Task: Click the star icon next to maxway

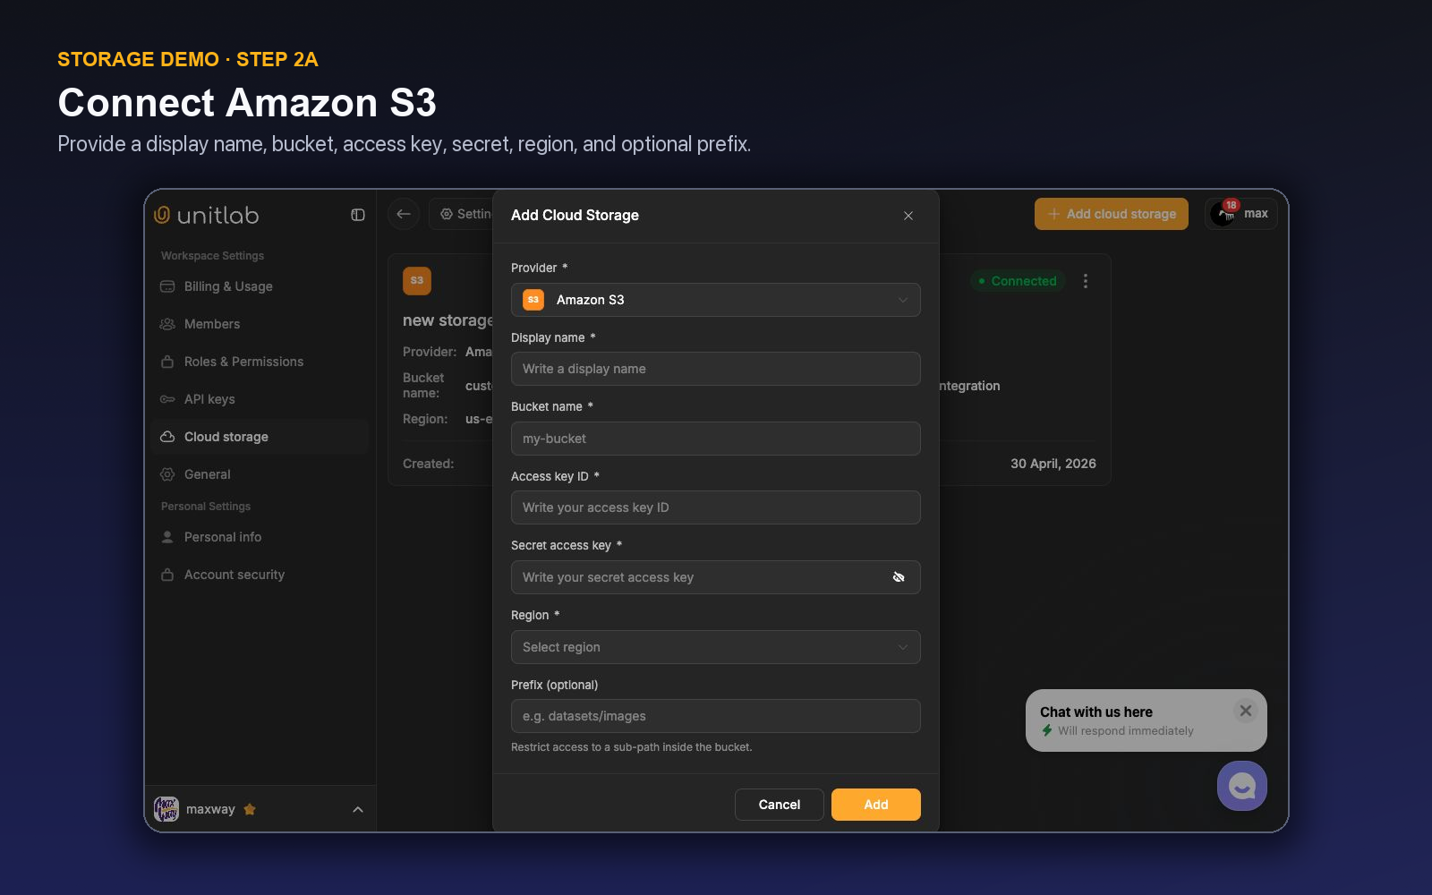Action: pyautogui.click(x=250, y=809)
